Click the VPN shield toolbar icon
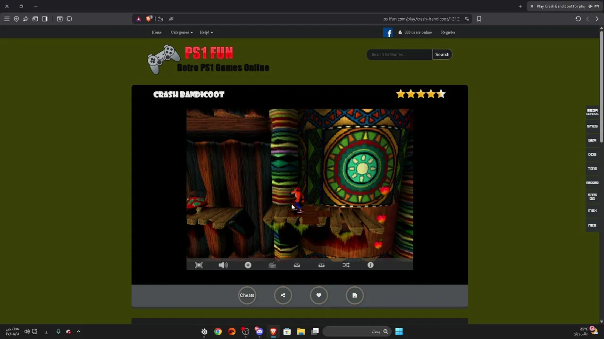Image resolution: width=604 pixels, height=339 pixels. 16,19
